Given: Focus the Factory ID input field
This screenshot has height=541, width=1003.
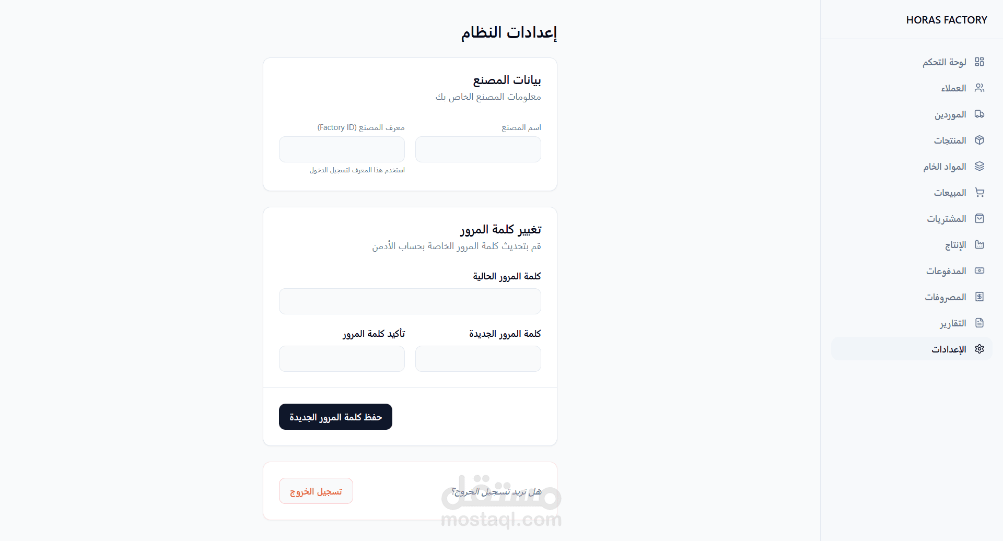Looking at the screenshot, I should (342, 149).
